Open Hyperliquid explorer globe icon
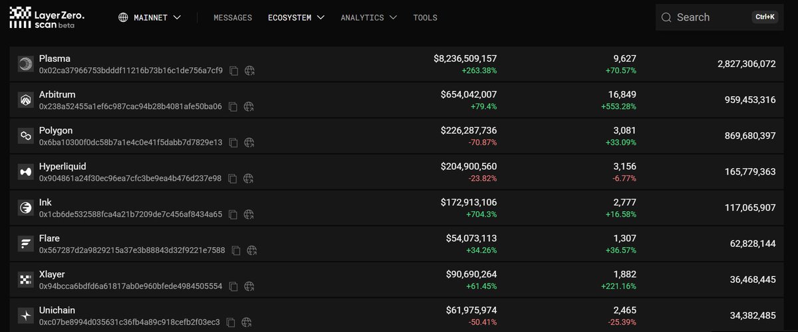The width and height of the screenshot is (798, 332). pos(249,178)
